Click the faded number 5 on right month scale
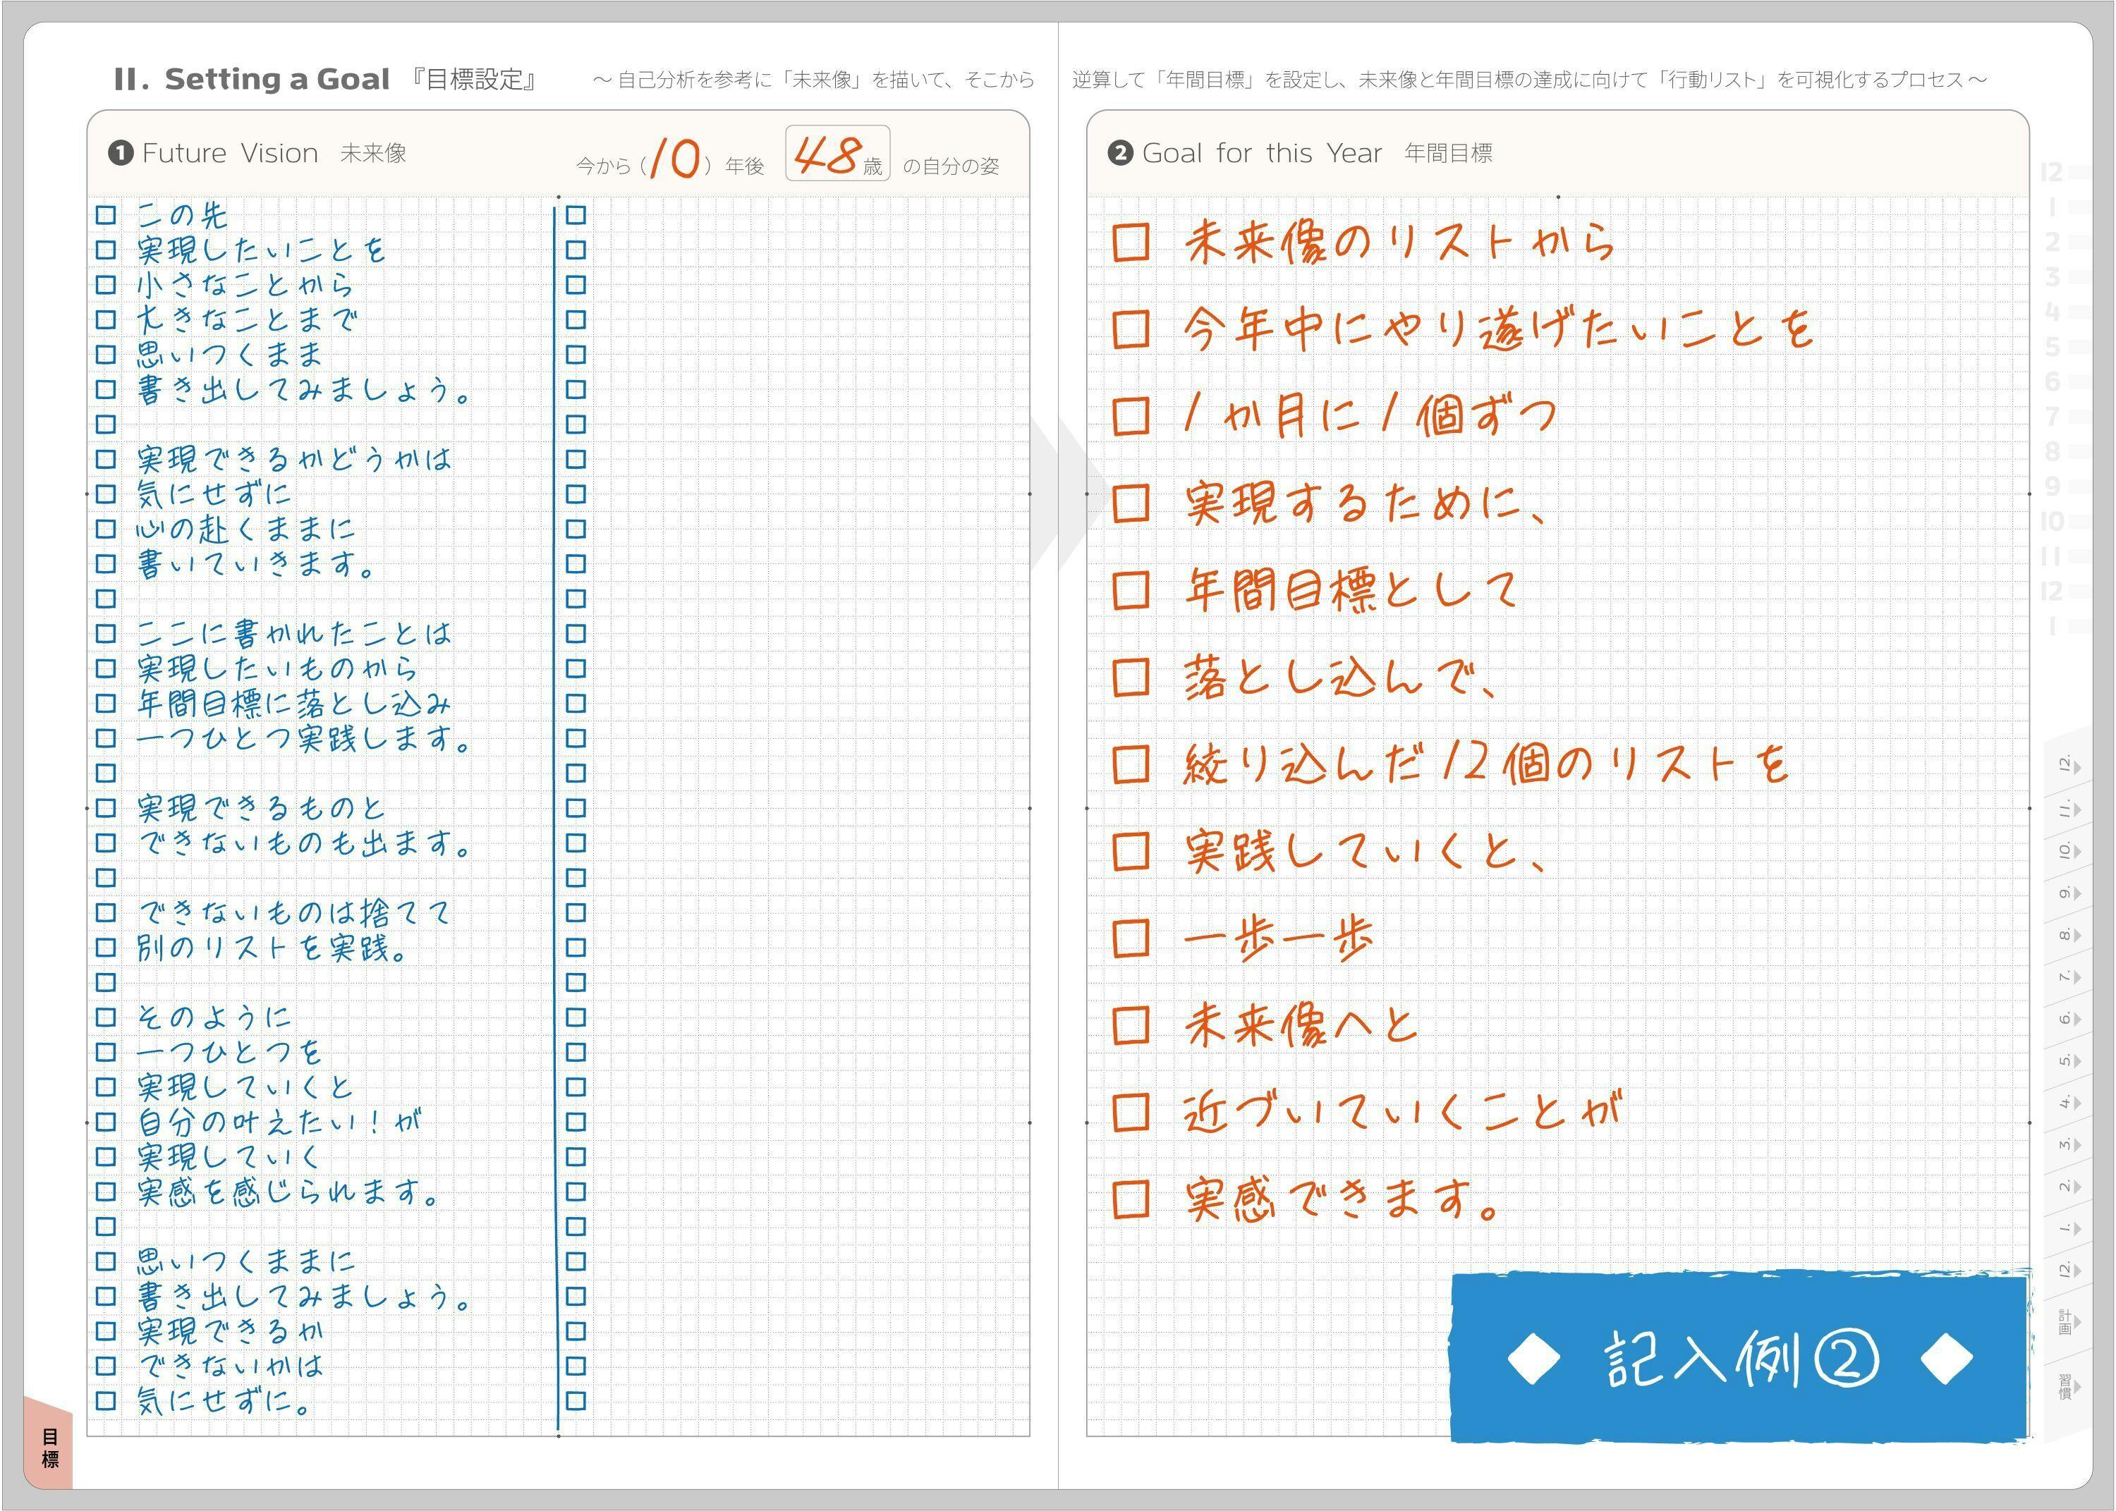 click(x=2052, y=347)
